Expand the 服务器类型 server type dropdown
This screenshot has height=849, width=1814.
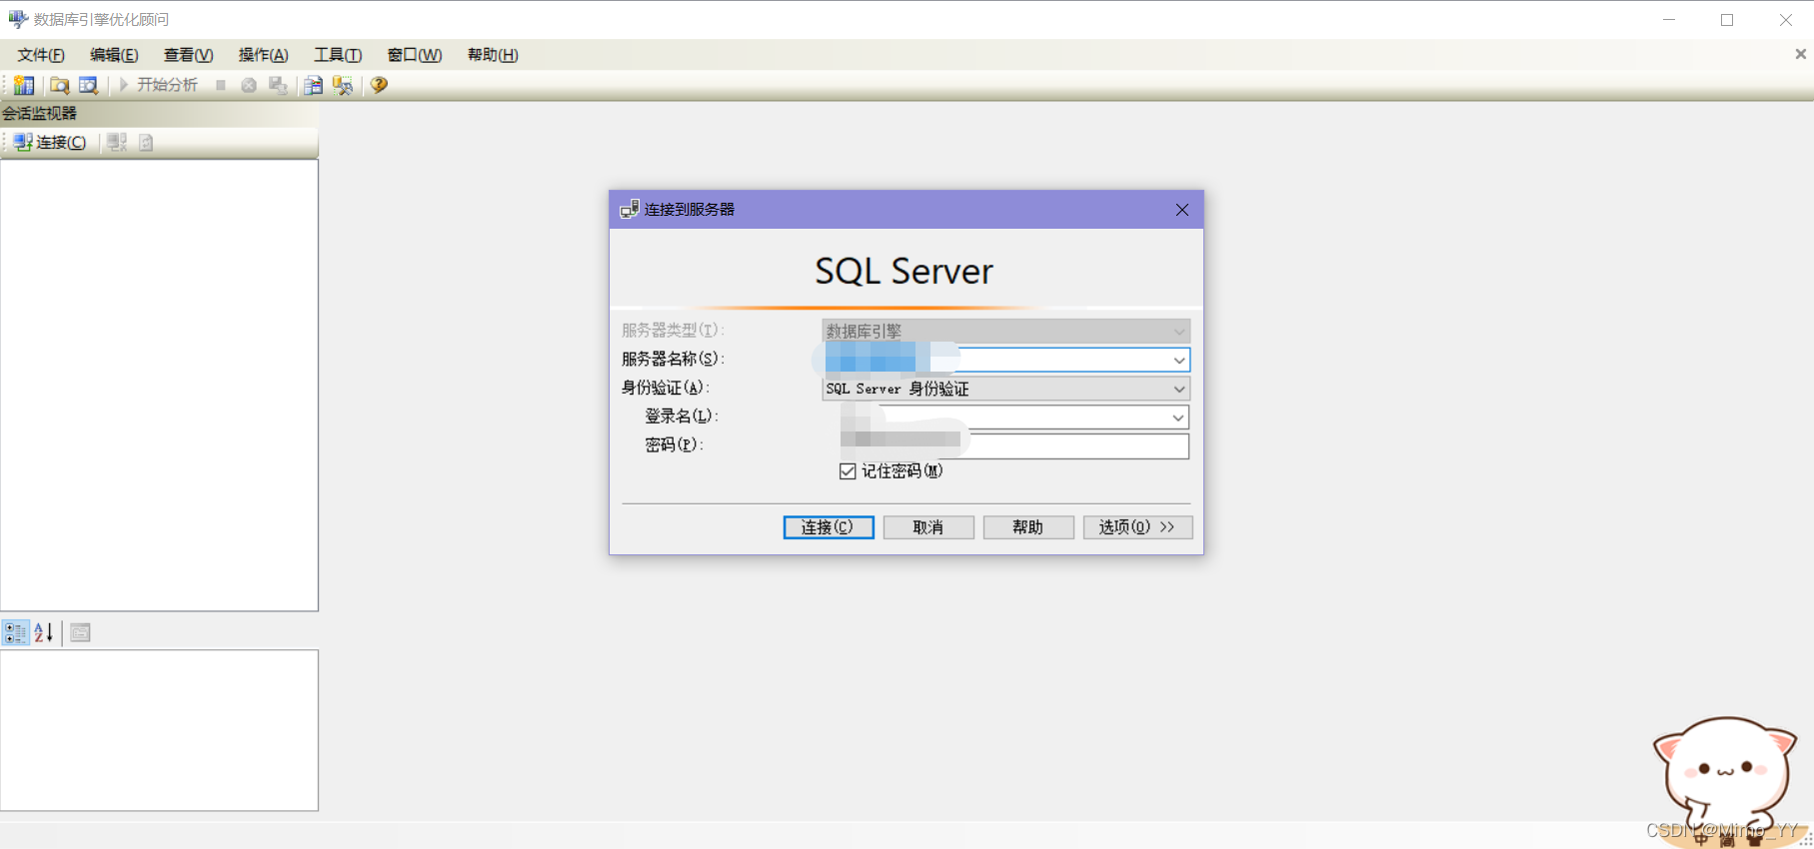click(x=1179, y=331)
